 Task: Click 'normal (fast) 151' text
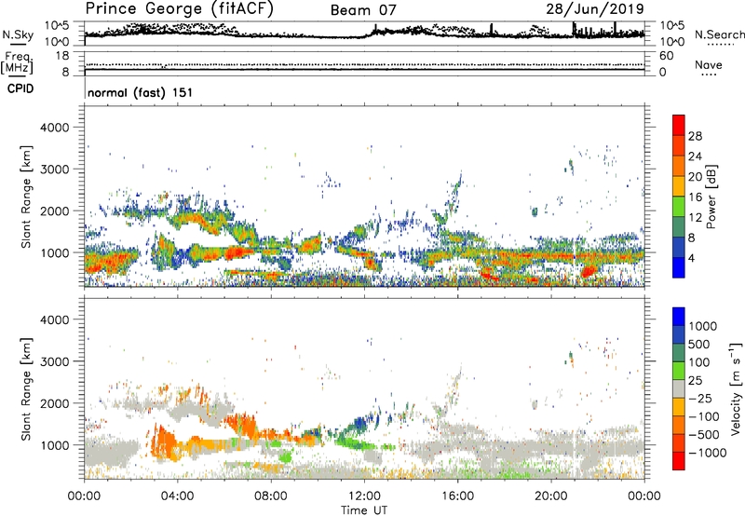141,92
